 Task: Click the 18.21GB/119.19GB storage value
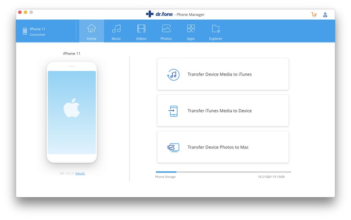[x=271, y=177]
